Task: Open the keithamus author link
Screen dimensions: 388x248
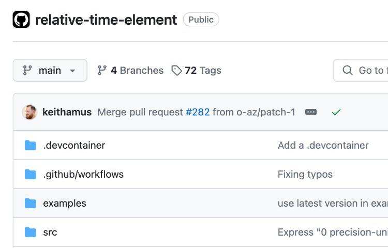Action: [x=67, y=112]
